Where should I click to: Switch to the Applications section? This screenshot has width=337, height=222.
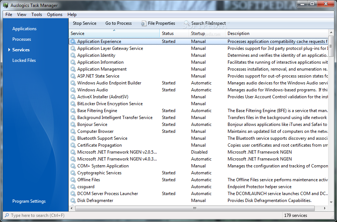[24, 29]
